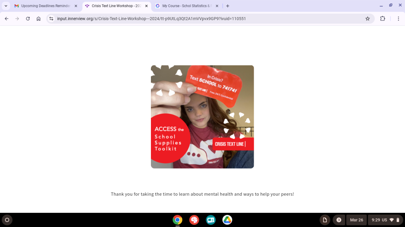
Task: Open the ChromeOS launcher button
Action: pyautogui.click(x=7, y=220)
